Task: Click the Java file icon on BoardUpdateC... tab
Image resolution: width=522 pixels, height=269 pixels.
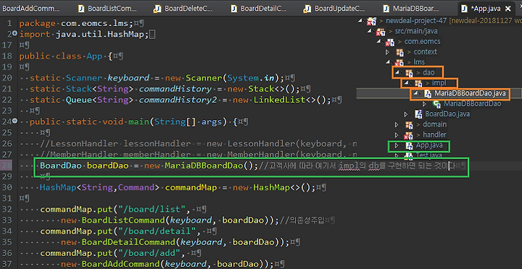Action: (307, 9)
